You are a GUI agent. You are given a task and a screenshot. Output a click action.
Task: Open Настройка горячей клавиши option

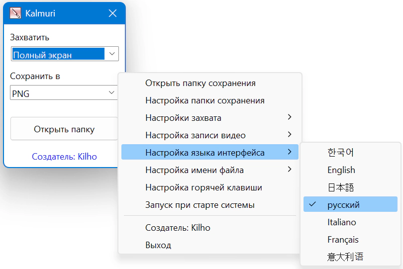[203, 187]
